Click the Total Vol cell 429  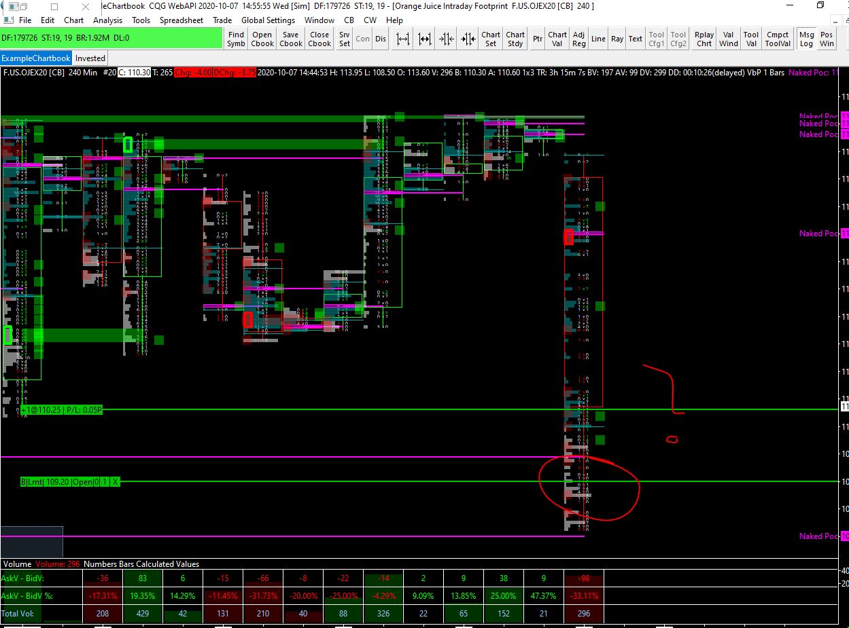(142, 614)
